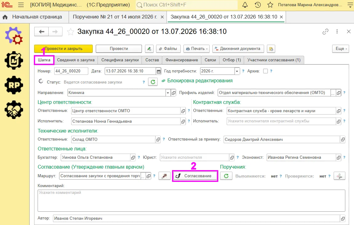Select the Шапка tab
Image resolution: width=354 pixels, height=225 pixels.
(x=44, y=60)
